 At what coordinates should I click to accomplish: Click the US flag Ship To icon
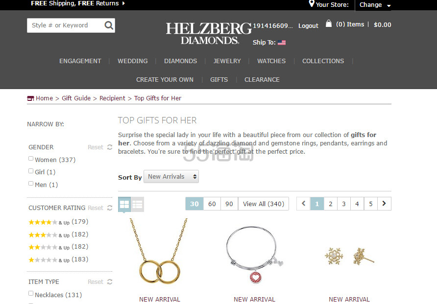click(x=282, y=43)
